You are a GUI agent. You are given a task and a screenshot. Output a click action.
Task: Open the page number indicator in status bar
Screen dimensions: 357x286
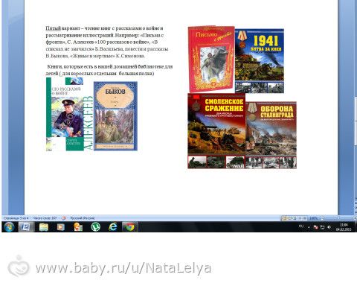[16, 218]
